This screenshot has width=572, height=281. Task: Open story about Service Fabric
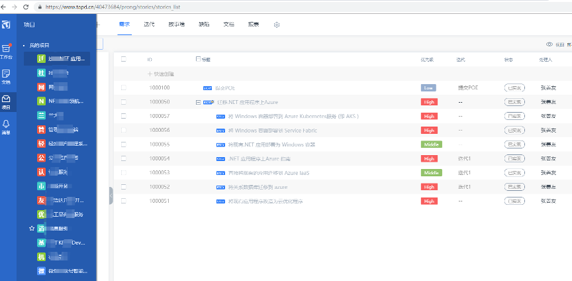click(273, 131)
